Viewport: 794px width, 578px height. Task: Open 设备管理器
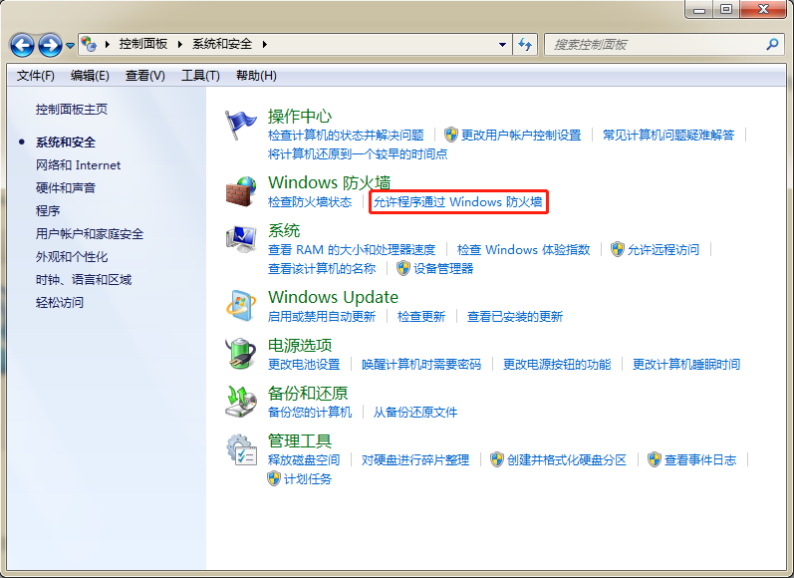pos(443,268)
